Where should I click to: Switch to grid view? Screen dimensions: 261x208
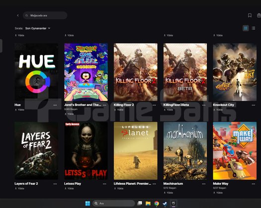pos(246,28)
